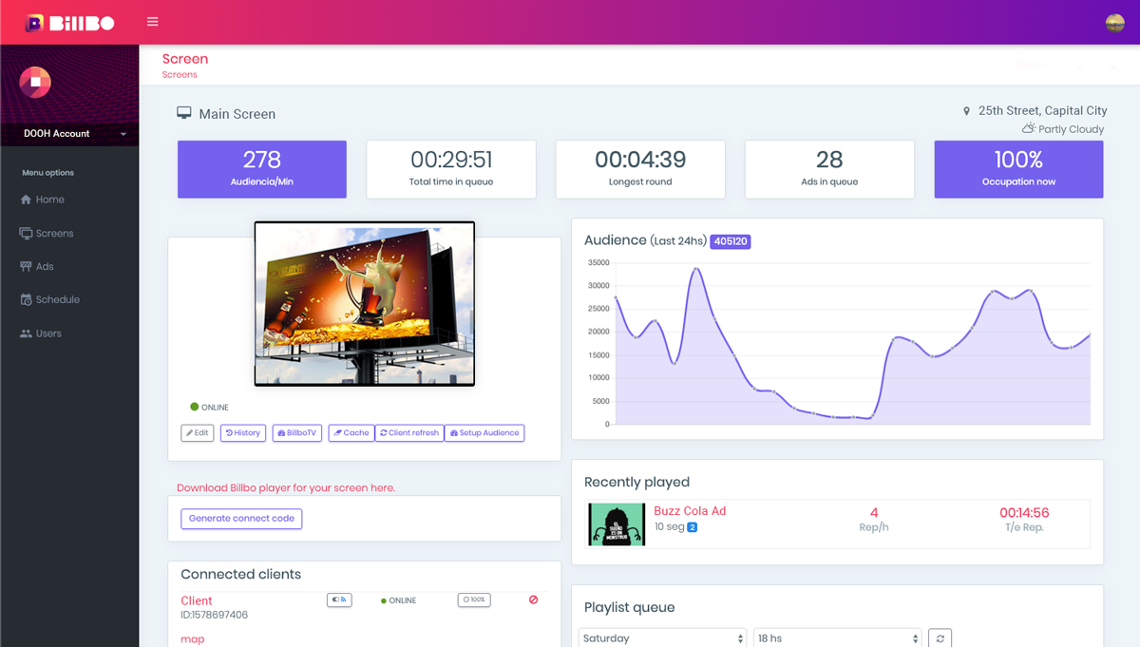1140x647 pixels.
Task: Click the Download Billbo player link
Action: [x=285, y=488]
